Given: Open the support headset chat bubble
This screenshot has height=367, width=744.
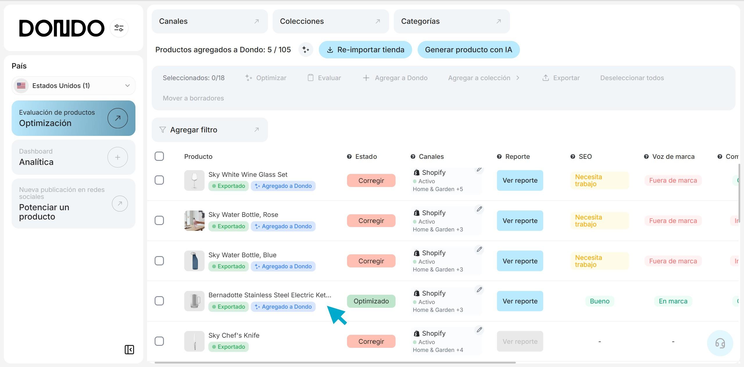Looking at the screenshot, I should [x=720, y=343].
